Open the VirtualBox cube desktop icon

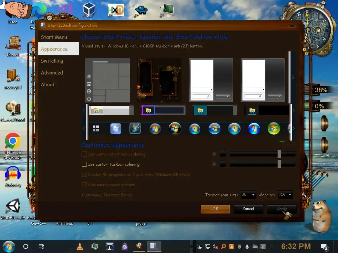coord(89,10)
